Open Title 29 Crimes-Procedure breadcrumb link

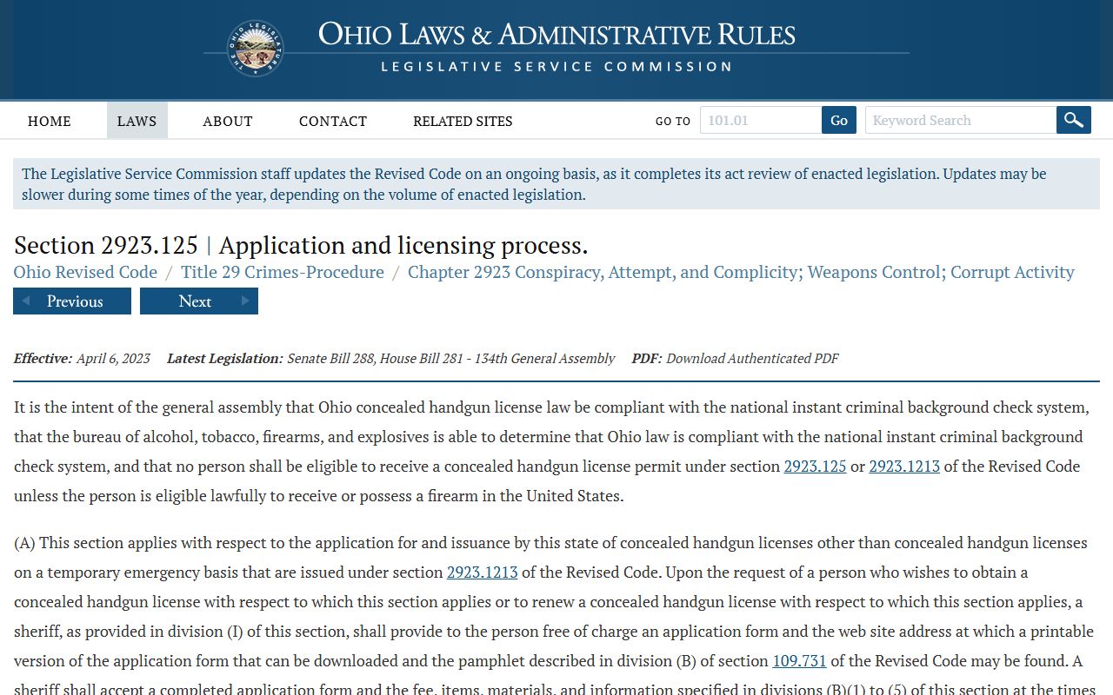click(283, 272)
